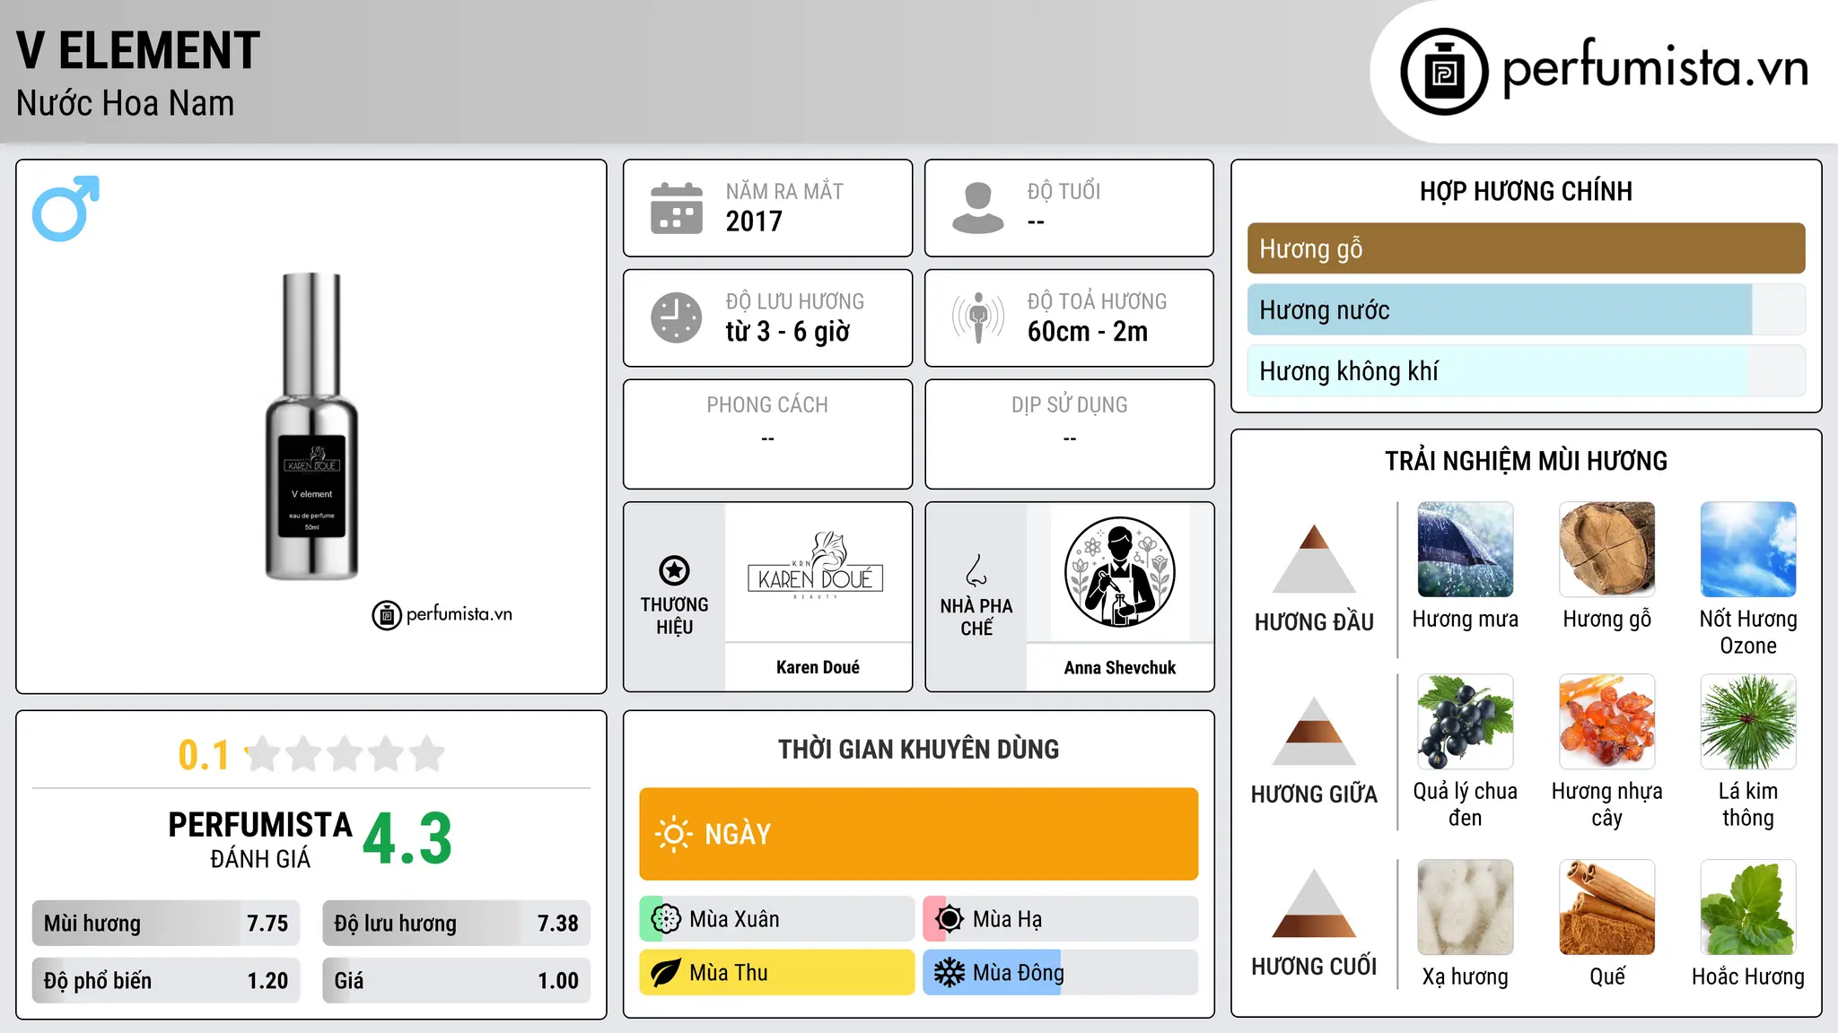Click the nose icon above Nhà pha chế
Screen dimensions: 1838x1033
(x=976, y=569)
